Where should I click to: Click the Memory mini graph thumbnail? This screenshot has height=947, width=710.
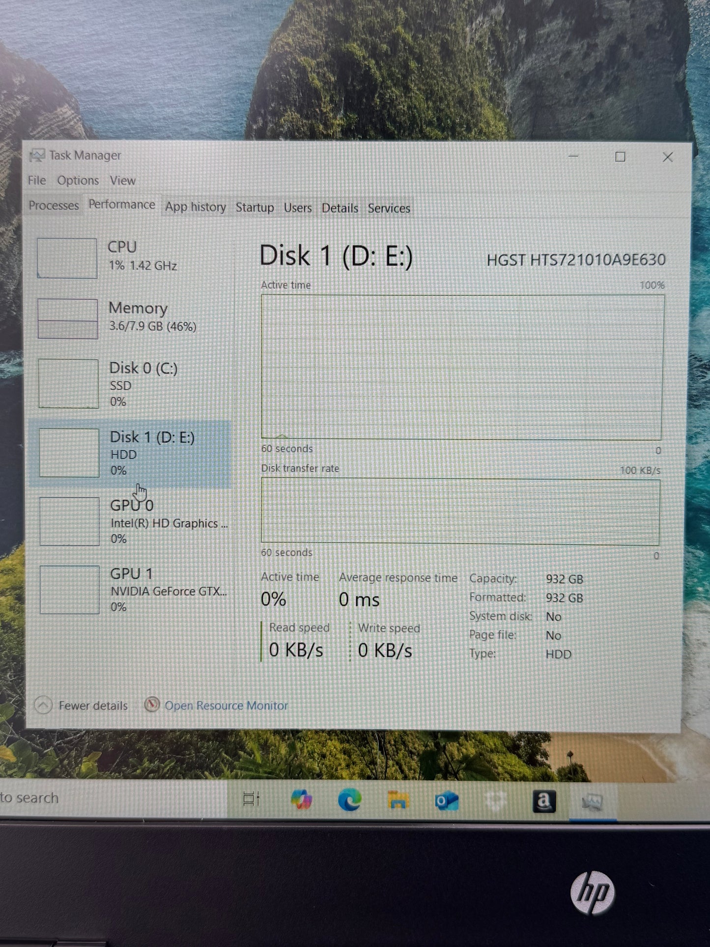pyautogui.click(x=68, y=318)
